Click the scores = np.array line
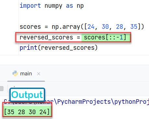 click(82, 27)
